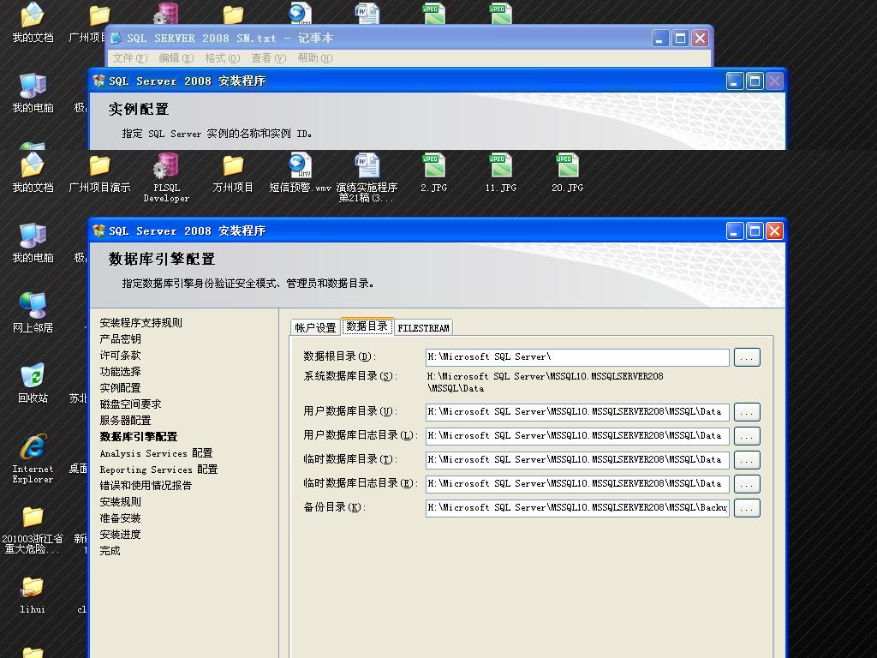
Task: Open the 网上邻居 network icon
Action: 33,306
